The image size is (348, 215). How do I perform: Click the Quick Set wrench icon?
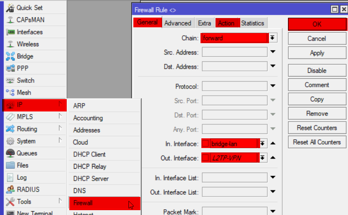[x=10, y=8]
